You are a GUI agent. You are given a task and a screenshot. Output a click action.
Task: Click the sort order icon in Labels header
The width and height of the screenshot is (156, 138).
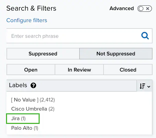point(142,86)
